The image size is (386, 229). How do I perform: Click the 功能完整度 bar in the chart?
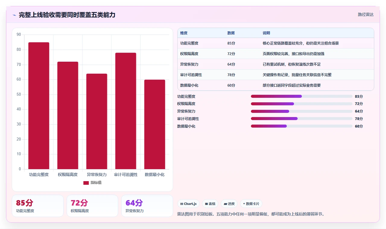click(x=39, y=106)
